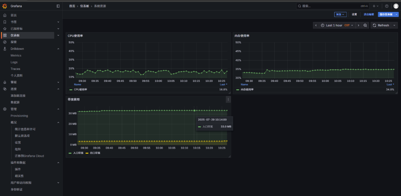Click the Grafana logo icon
Viewport: 401px width, 196px height.
pos(4,6)
